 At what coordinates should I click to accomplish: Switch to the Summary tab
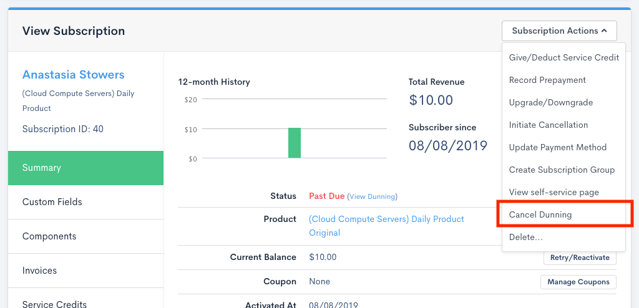pos(85,168)
